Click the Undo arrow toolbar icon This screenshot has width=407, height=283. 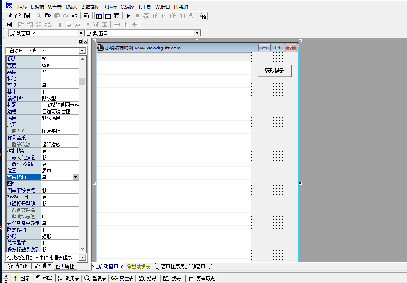tap(75, 16)
